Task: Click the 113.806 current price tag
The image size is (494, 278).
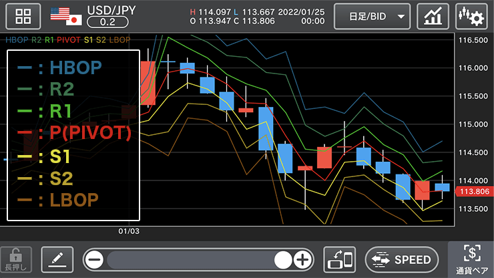Action: [473, 192]
